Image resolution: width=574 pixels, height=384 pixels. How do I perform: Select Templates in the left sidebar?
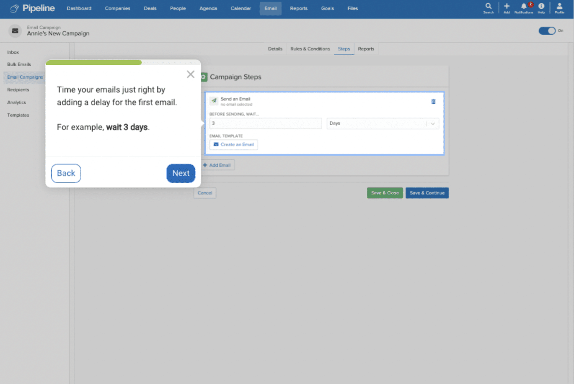coord(18,115)
